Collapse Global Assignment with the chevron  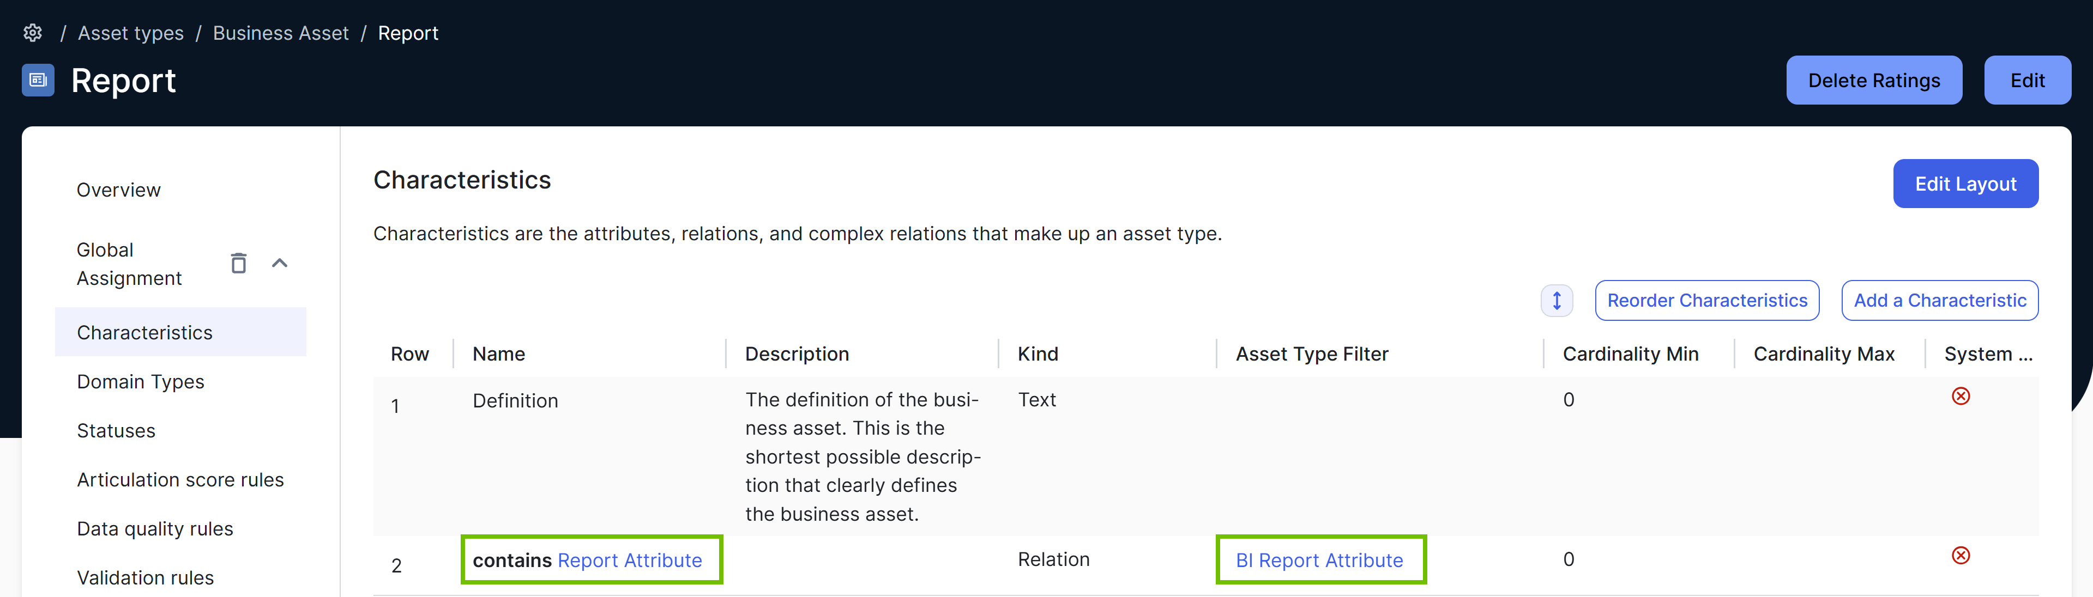point(280,263)
